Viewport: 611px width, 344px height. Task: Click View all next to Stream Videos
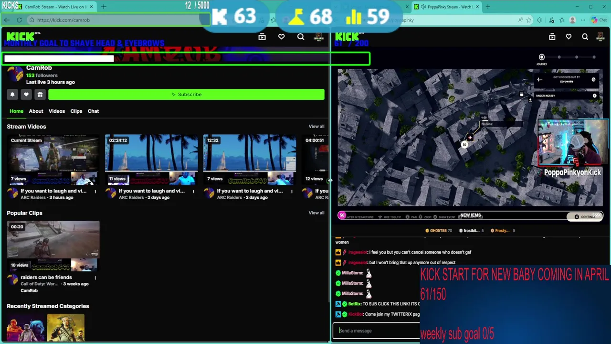pyautogui.click(x=316, y=127)
